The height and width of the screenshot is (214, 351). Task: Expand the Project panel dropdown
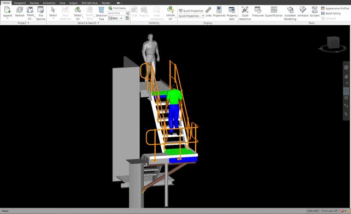pos(23,23)
